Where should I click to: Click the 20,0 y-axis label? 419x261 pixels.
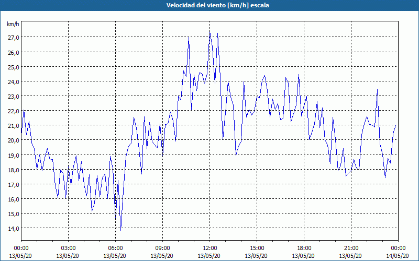click(13, 140)
